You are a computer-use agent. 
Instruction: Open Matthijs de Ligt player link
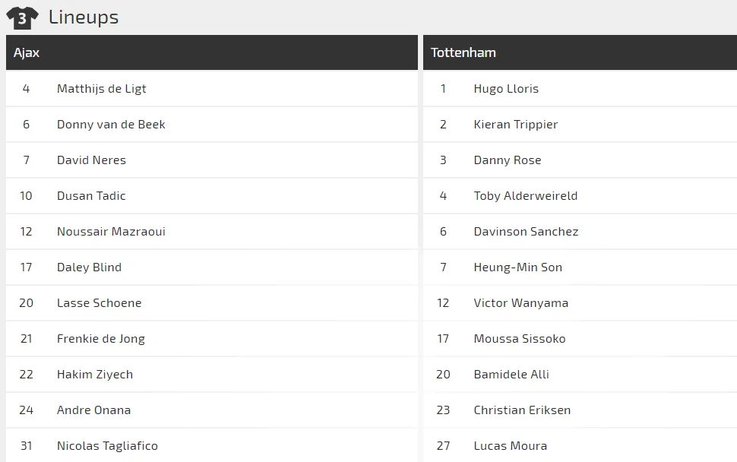pyautogui.click(x=101, y=89)
